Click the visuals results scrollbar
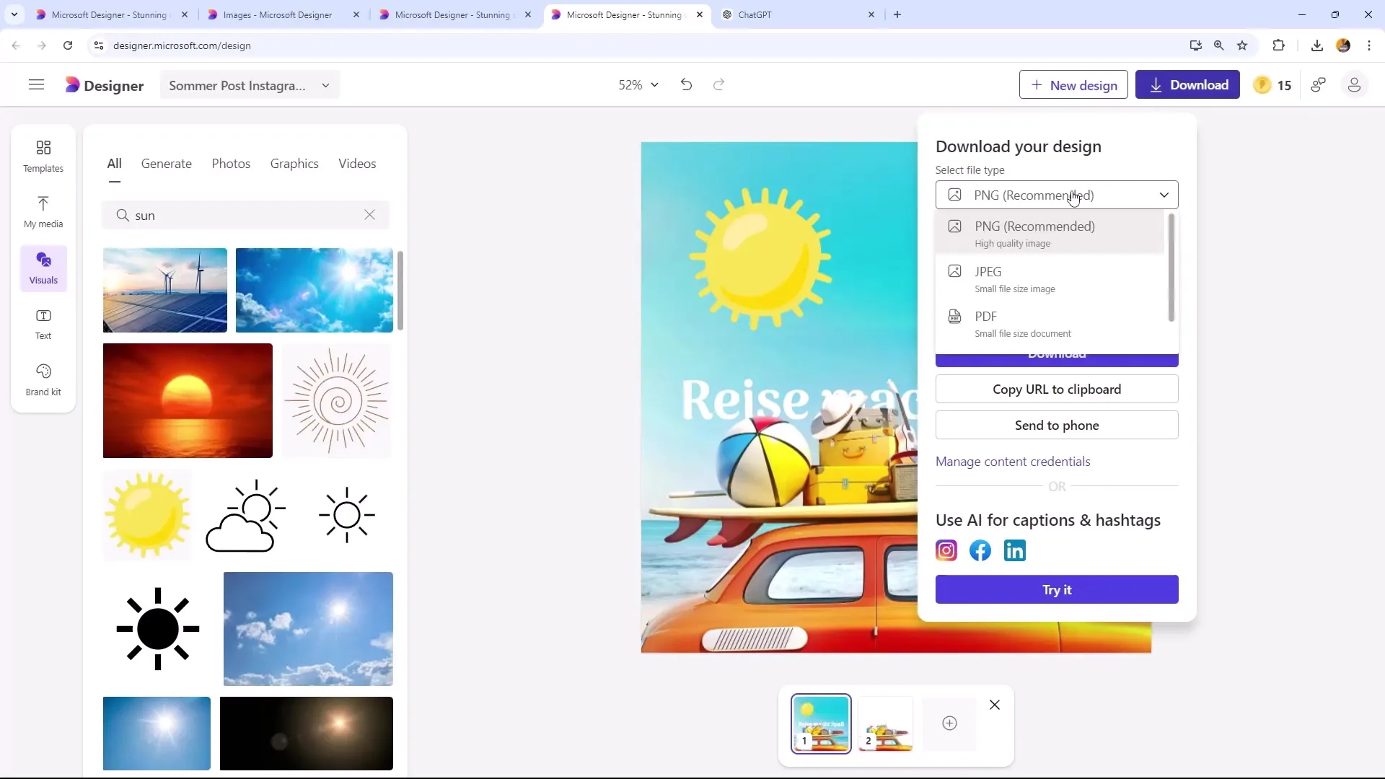 (400, 291)
